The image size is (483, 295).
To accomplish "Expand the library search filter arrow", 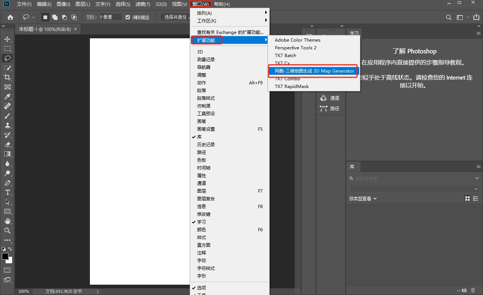I will (x=477, y=178).
